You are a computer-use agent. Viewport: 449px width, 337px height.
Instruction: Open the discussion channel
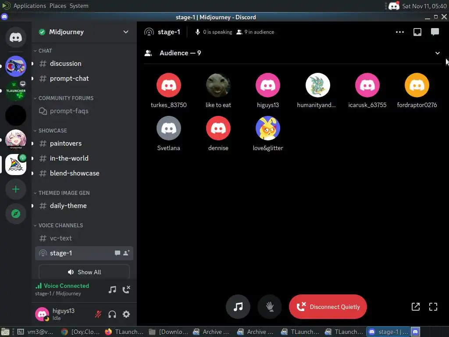(84, 64)
